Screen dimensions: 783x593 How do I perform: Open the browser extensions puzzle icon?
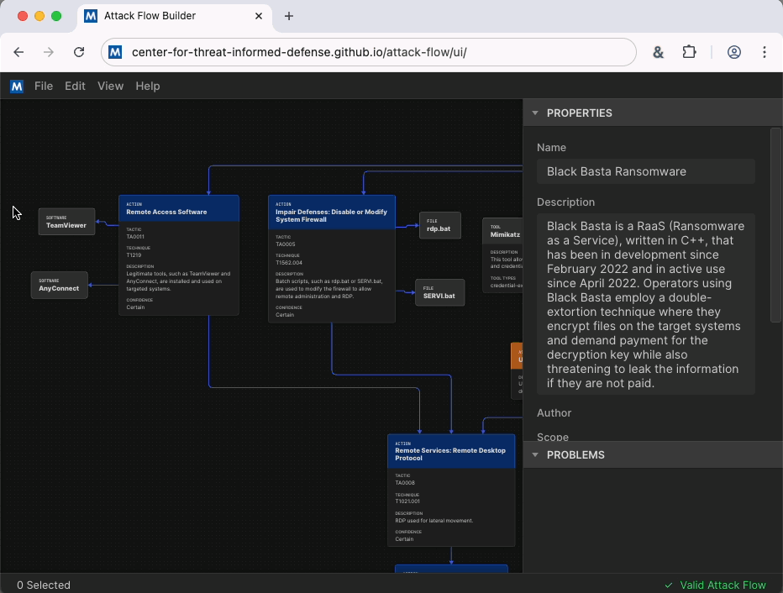tap(689, 52)
